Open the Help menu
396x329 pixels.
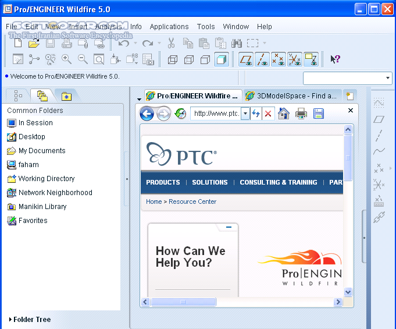pyautogui.click(x=265, y=27)
